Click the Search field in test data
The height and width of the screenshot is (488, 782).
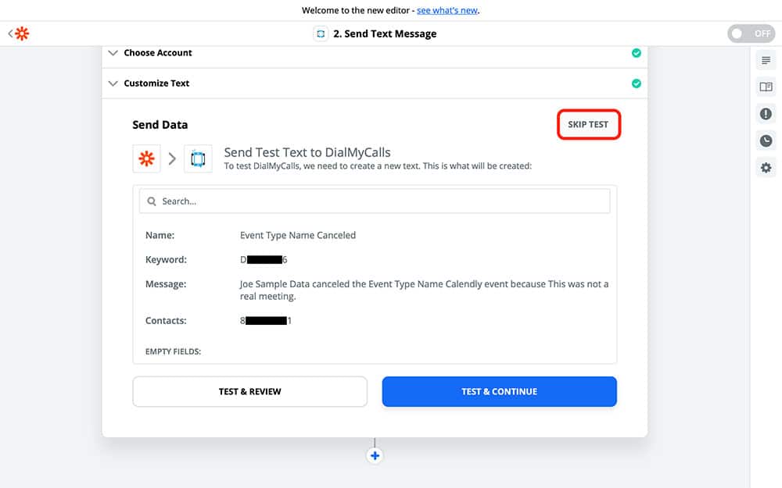375,201
